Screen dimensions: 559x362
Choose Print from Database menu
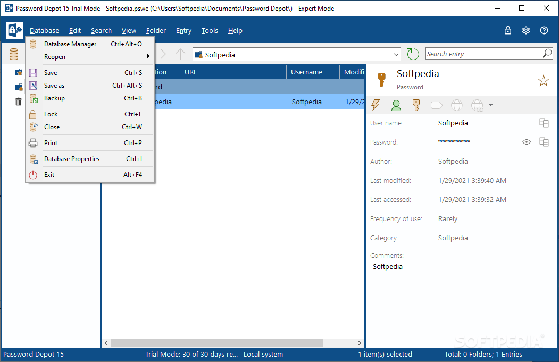(90, 143)
